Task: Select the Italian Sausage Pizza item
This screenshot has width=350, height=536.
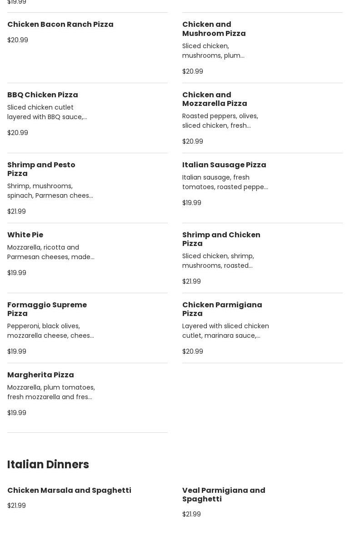Action: tap(224, 165)
